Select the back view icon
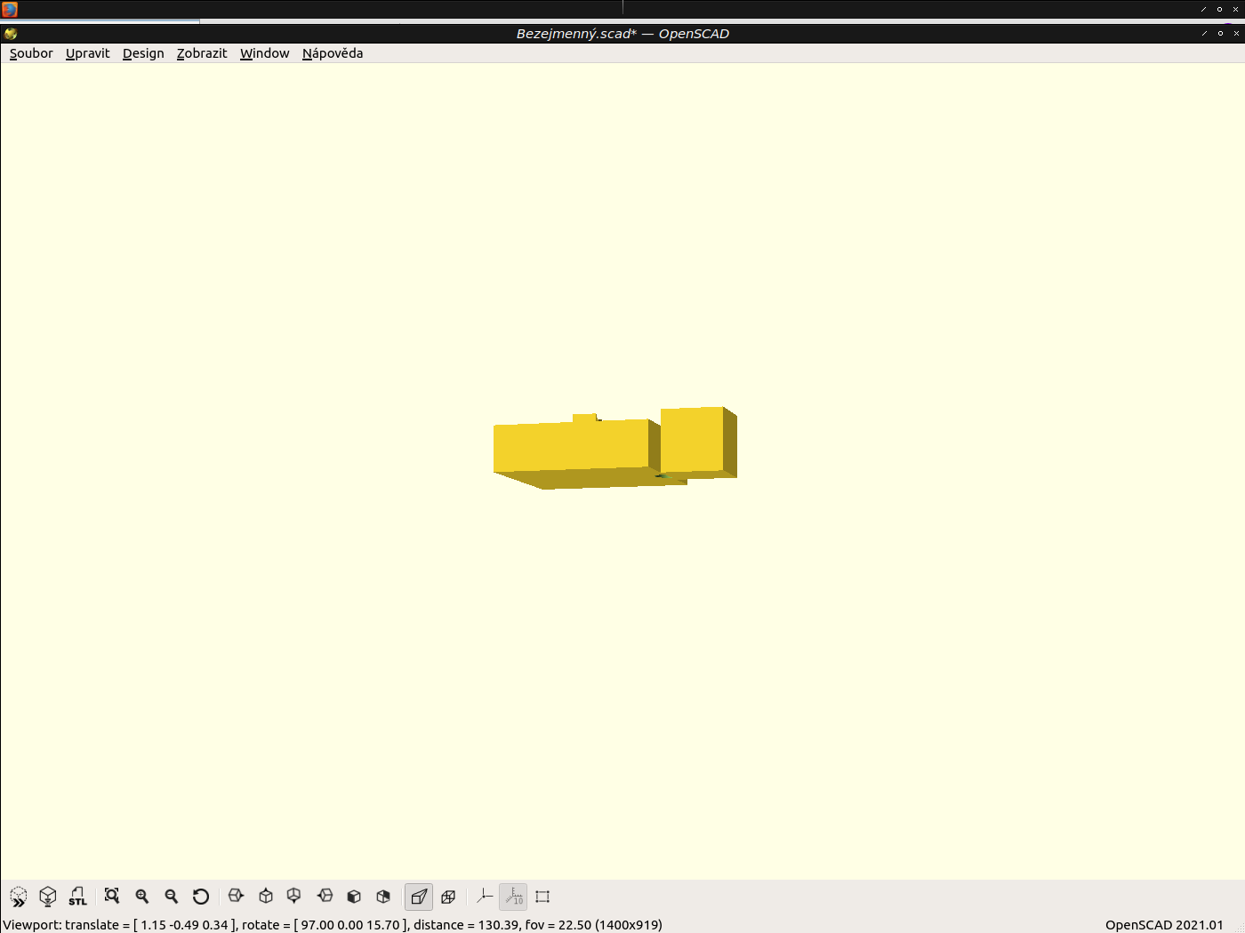Image resolution: width=1245 pixels, height=933 pixels. (x=382, y=897)
